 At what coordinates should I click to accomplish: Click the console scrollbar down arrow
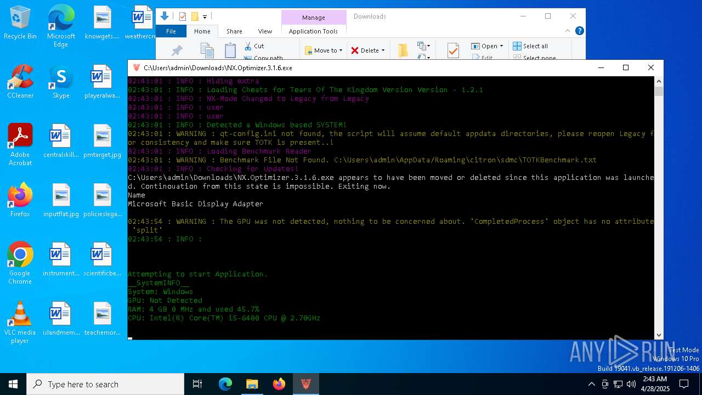659,335
